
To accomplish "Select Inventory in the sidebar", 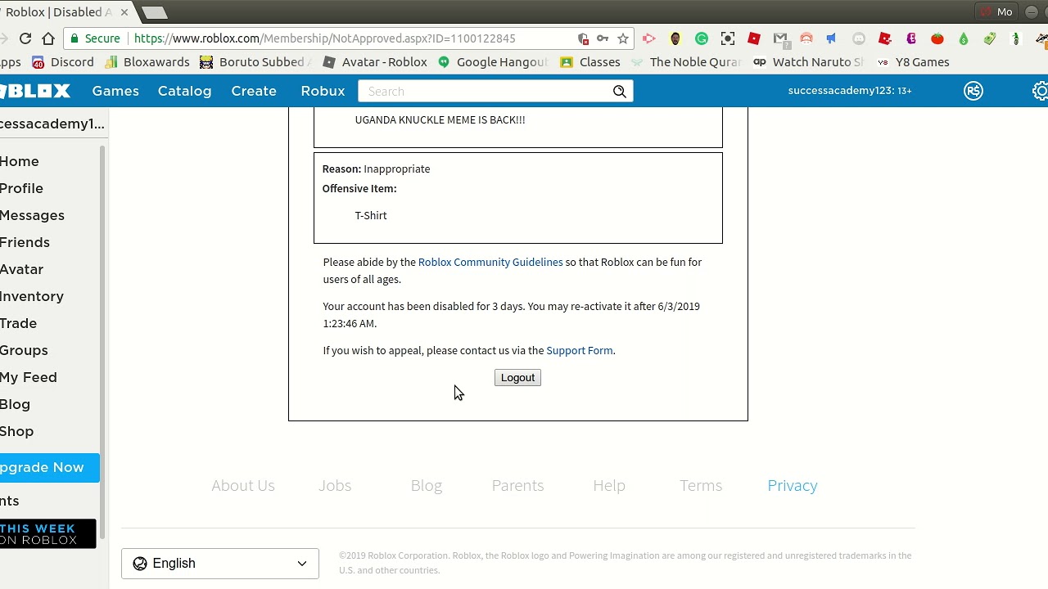I will click(32, 296).
